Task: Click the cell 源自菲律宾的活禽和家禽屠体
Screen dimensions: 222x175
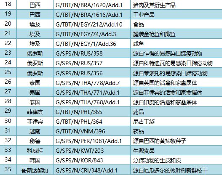Action: [x=168, y=93]
